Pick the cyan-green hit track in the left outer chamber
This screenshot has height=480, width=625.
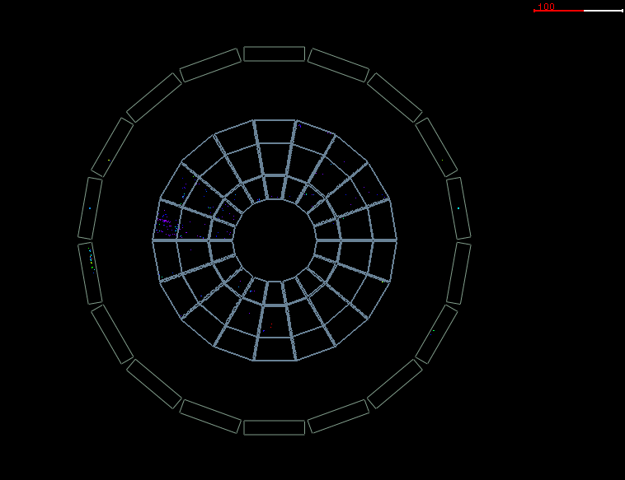pos(92,260)
